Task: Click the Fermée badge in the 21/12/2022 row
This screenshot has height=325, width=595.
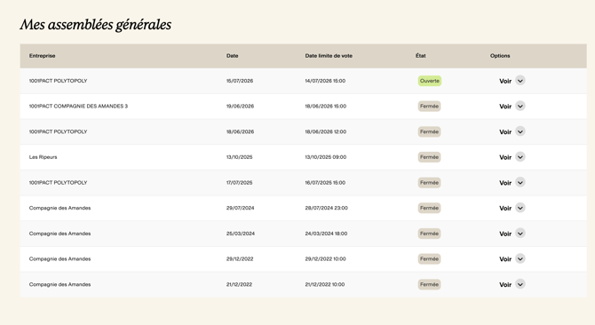Action: (429, 284)
